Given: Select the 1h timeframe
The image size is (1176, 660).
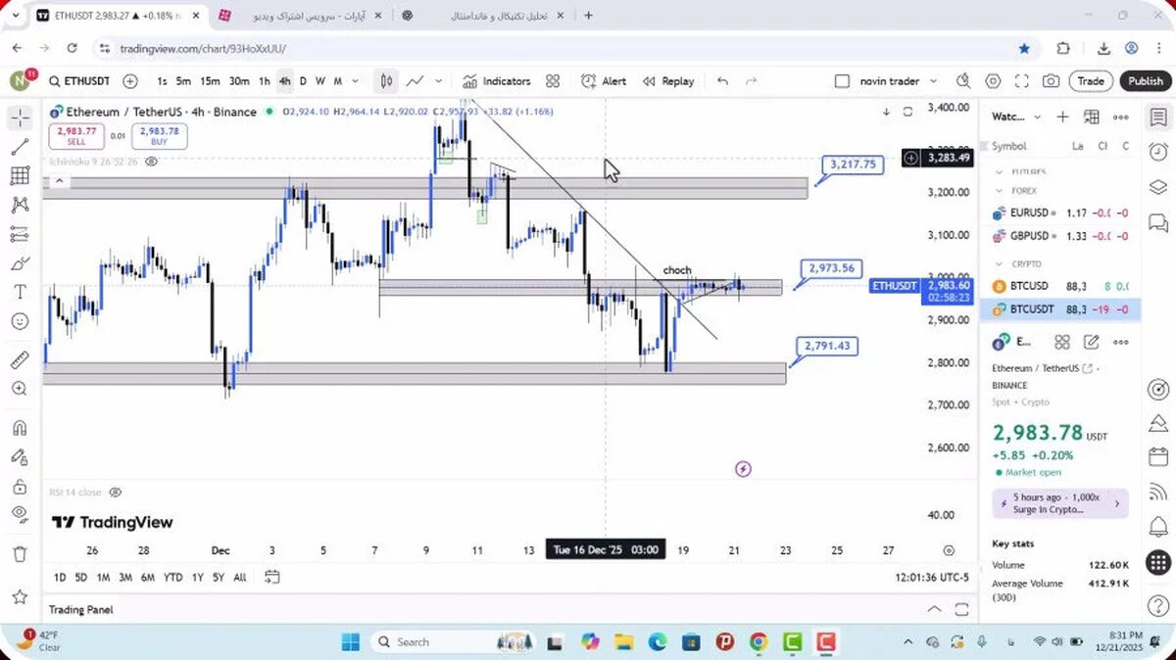Looking at the screenshot, I should [x=265, y=81].
